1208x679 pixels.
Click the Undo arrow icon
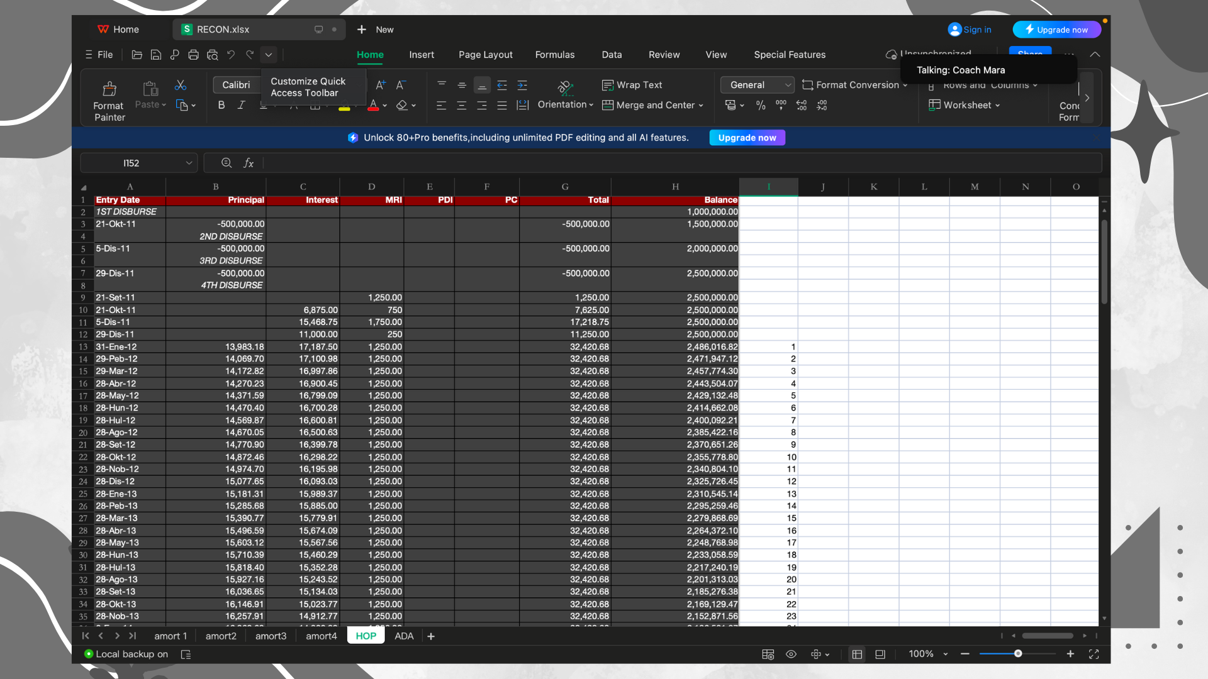[231, 55]
